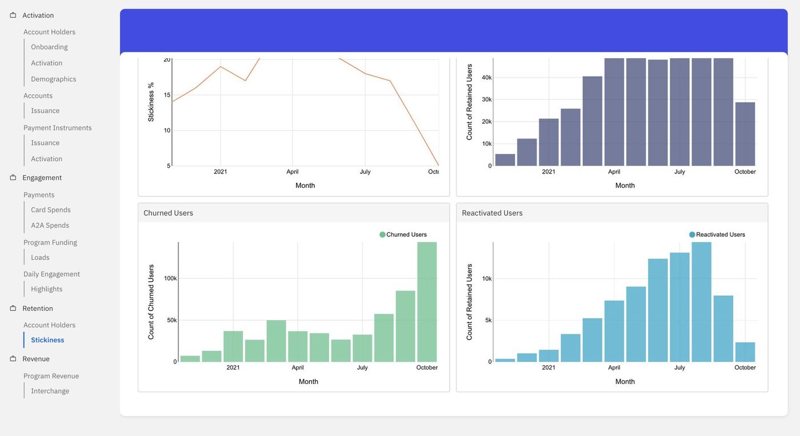The width and height of the screenshot is (800, 436).
Task: Click the Churned Users panel title
Action: pyautogui.click(x=168, y=213)
